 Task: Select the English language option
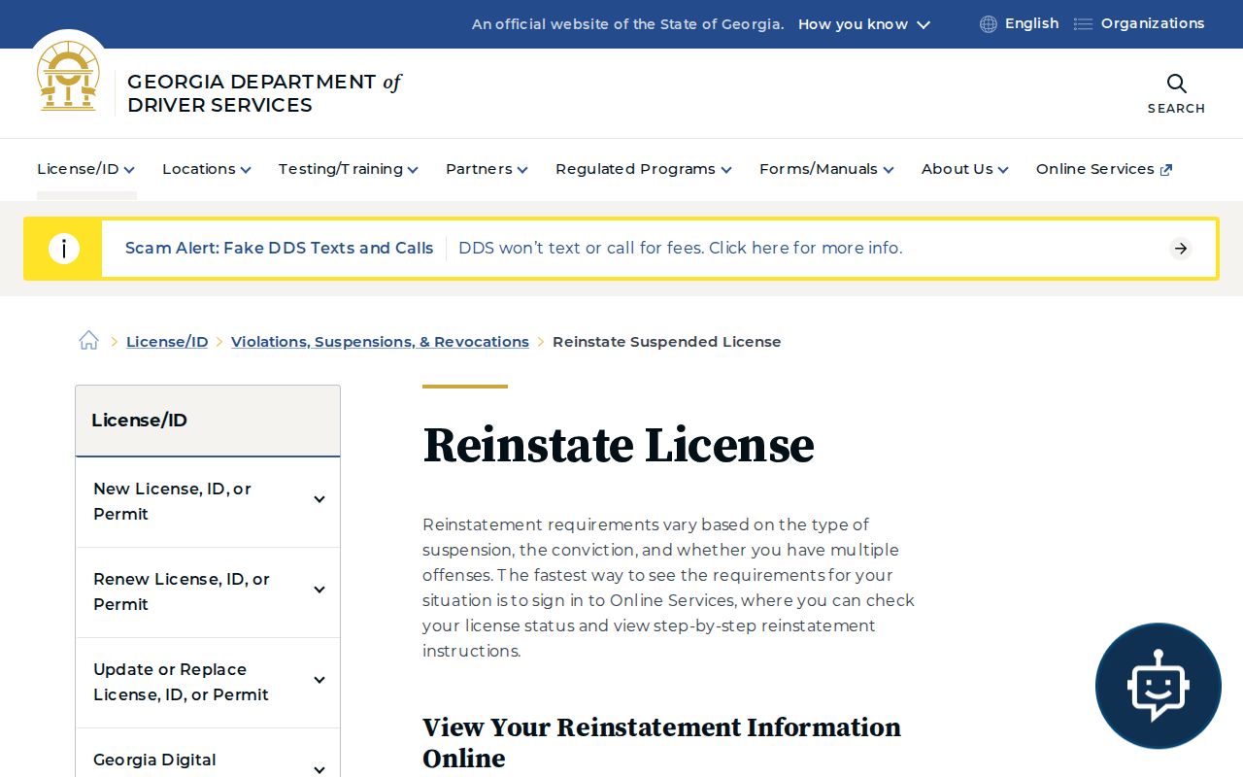(x=1031, y=23)
